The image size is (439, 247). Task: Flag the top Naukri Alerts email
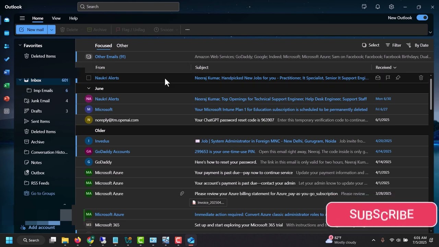point(388,78)
